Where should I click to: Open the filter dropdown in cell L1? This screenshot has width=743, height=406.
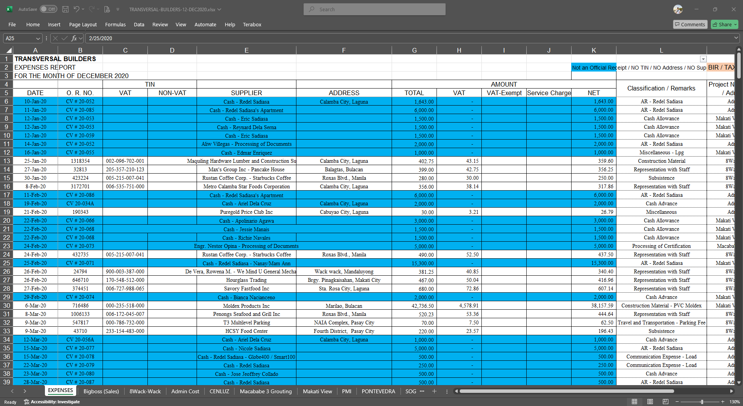click(703, 59)
